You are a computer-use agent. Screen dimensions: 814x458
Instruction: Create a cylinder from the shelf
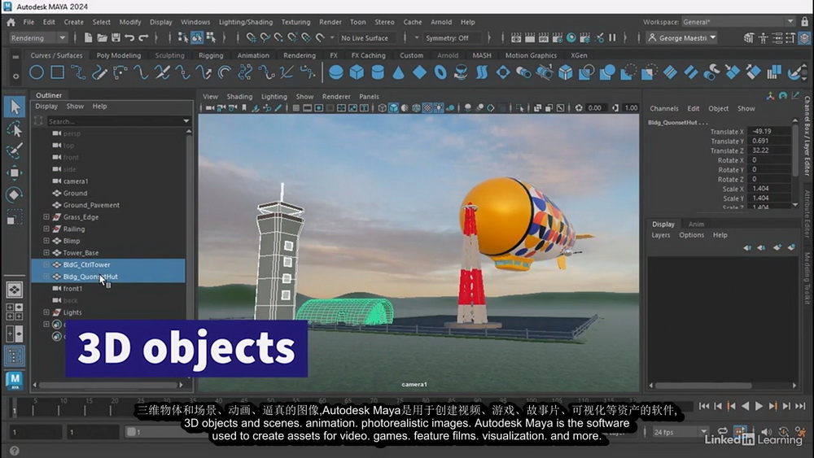point(378,72)
